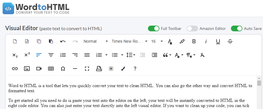The height and width of the screenshot is (109, 263).
Task: Open line height options
Action: [x=131, y=55]
